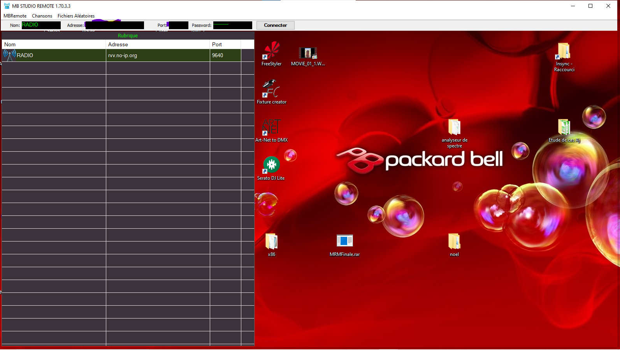Focus the Password input field
Screen dimensions: 620x350
coord(233,25)
